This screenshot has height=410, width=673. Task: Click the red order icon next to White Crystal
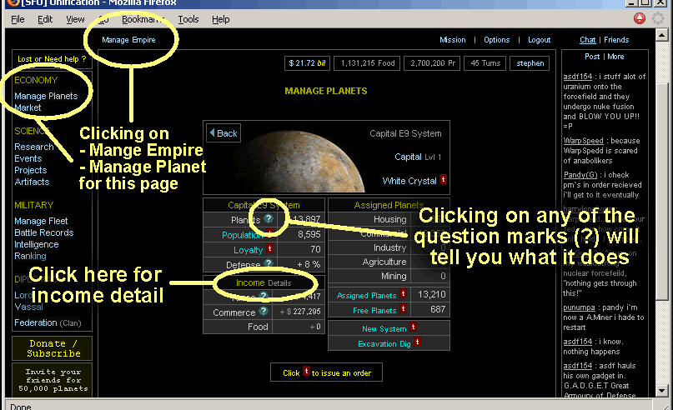tap(443, 180)
